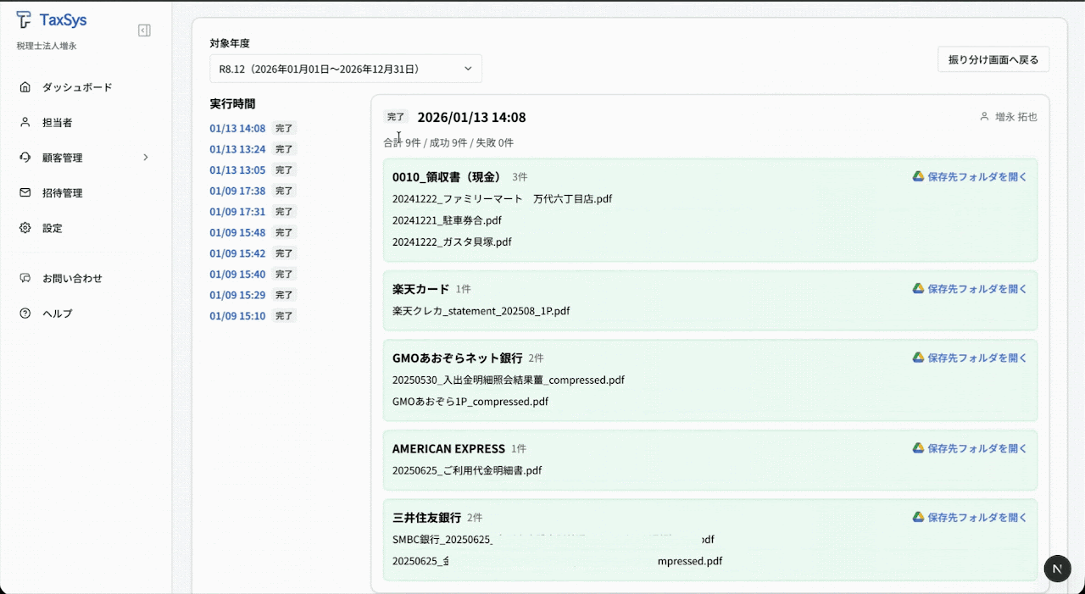Open ダッシュボード in the sidebar
The height and width of the screenshot is (594, 1085).
tap(77, 87)
